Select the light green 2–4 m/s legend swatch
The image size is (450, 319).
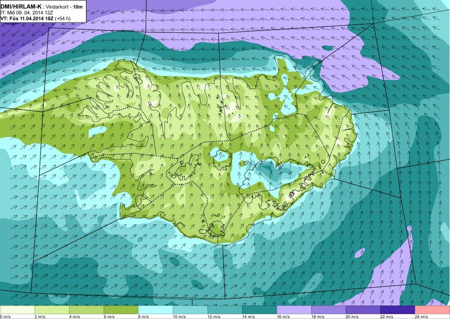tap(52, 310)
